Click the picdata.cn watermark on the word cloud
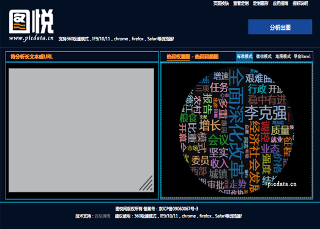Image resolution: width=320 pixels, height=229 pixels. coord(282,184)
